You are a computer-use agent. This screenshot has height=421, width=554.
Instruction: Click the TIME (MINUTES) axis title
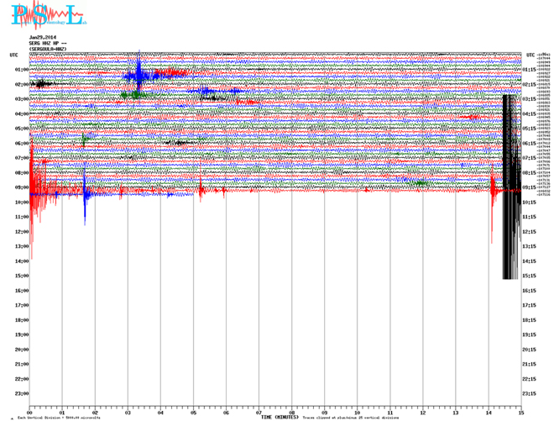pyautogui.click(x=277, y=416)
